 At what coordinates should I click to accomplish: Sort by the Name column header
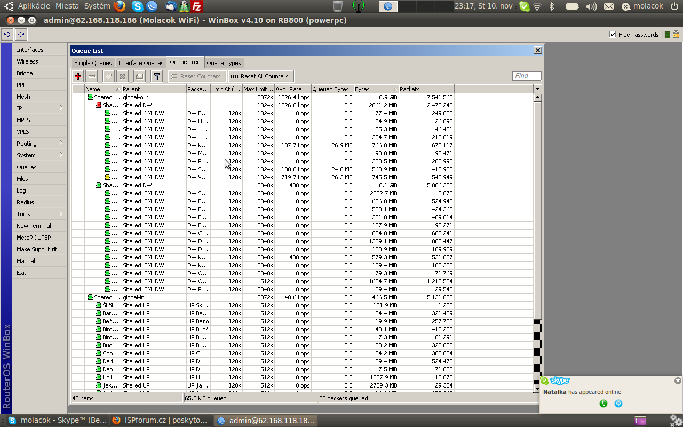pyautogui.click(x=103, y=89)
